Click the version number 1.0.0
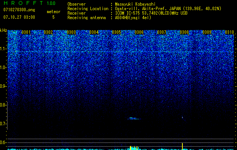Screen dimensions: 237x150 51,3
